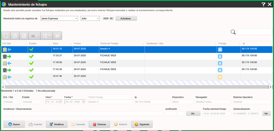Click the magnifying glass search icon
This screenshot has height=131, width=274.
pyautogui.click(x=233, y=32)
